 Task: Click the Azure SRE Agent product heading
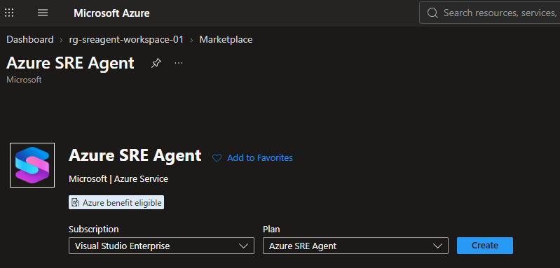pos(135,156)
